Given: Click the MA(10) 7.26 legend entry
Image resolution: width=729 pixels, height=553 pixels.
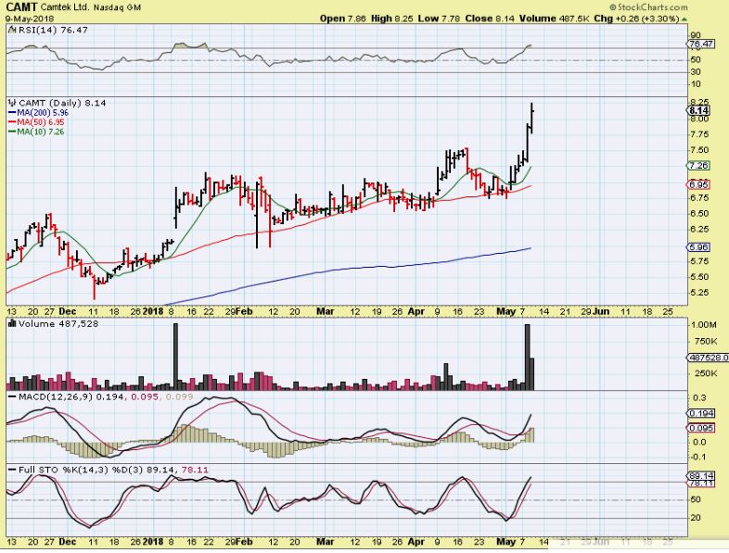Looking at the screenshot, I should point(36,132).
